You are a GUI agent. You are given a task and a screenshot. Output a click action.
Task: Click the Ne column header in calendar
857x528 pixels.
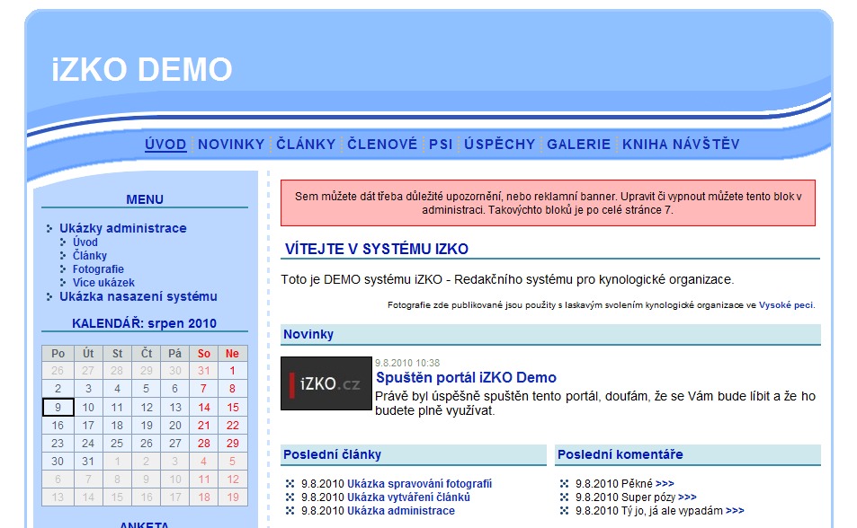click(x=232, y=353)
